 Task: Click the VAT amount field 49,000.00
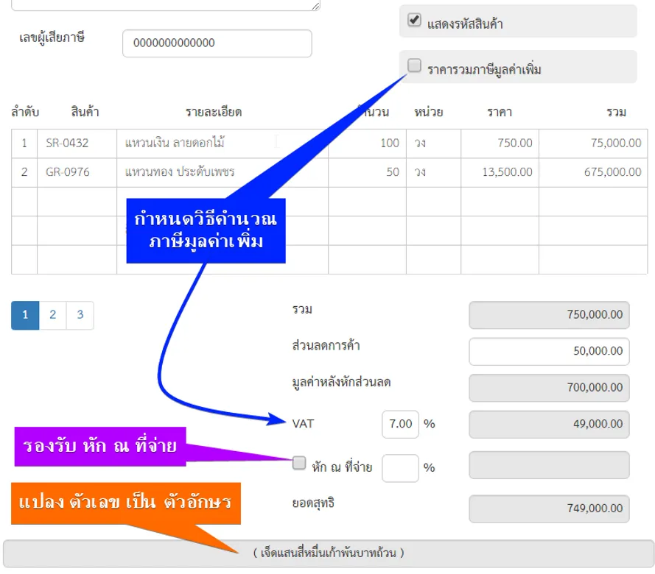pos(549,424)
